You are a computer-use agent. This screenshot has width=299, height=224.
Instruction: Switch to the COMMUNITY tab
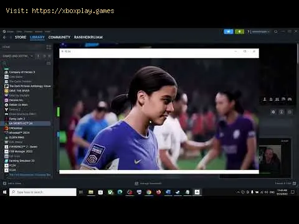click(x=59, y=37)
